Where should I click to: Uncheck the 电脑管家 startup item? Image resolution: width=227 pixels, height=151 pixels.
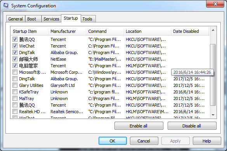click(15, 66)
